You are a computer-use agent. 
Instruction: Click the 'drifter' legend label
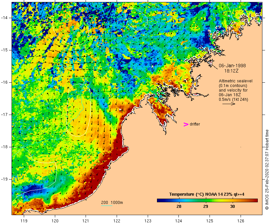[195, 124]
